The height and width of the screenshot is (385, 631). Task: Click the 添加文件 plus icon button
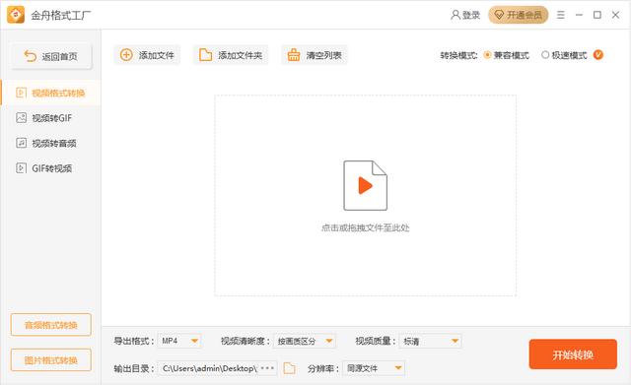tap(147, 55)
